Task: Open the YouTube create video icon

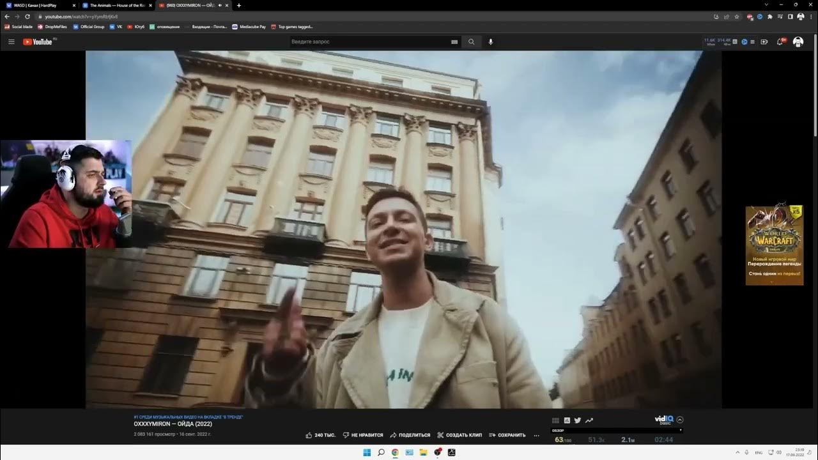Action: 764,42
